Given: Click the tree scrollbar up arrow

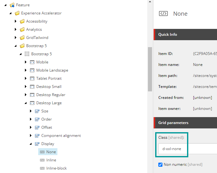Looking at the screenshot, I should pos(150,2).
